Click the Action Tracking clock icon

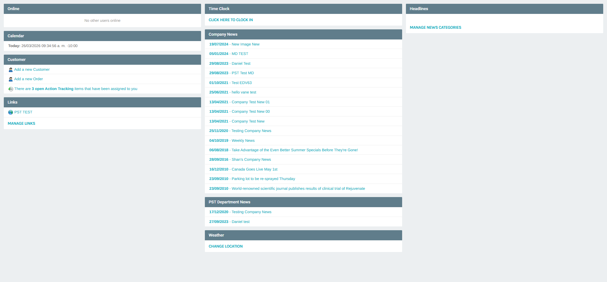pos(11,89)
